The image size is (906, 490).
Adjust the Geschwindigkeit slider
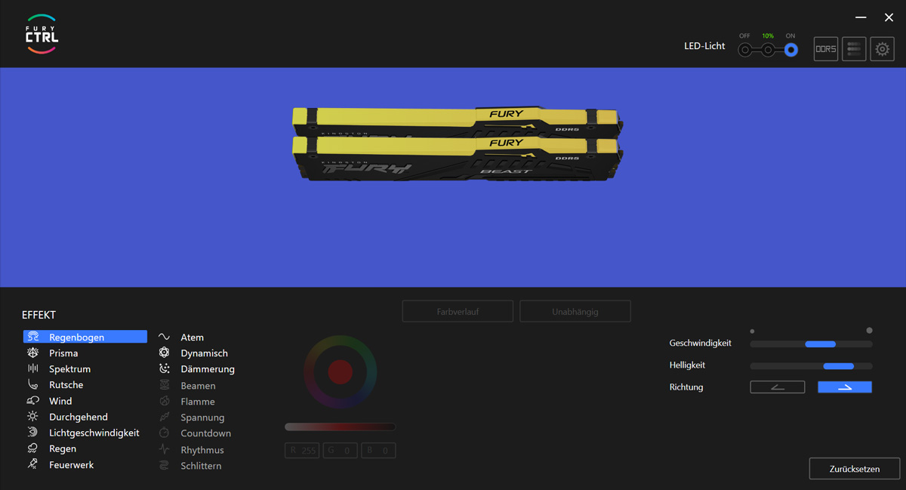coord(811,344)
